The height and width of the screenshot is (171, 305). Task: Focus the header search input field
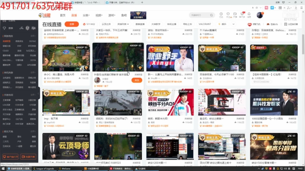200,15
